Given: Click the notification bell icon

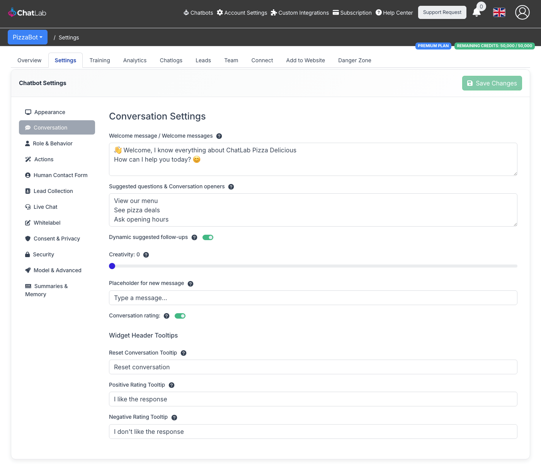Looking at the screenshot, I should click(x=477, y=13).
